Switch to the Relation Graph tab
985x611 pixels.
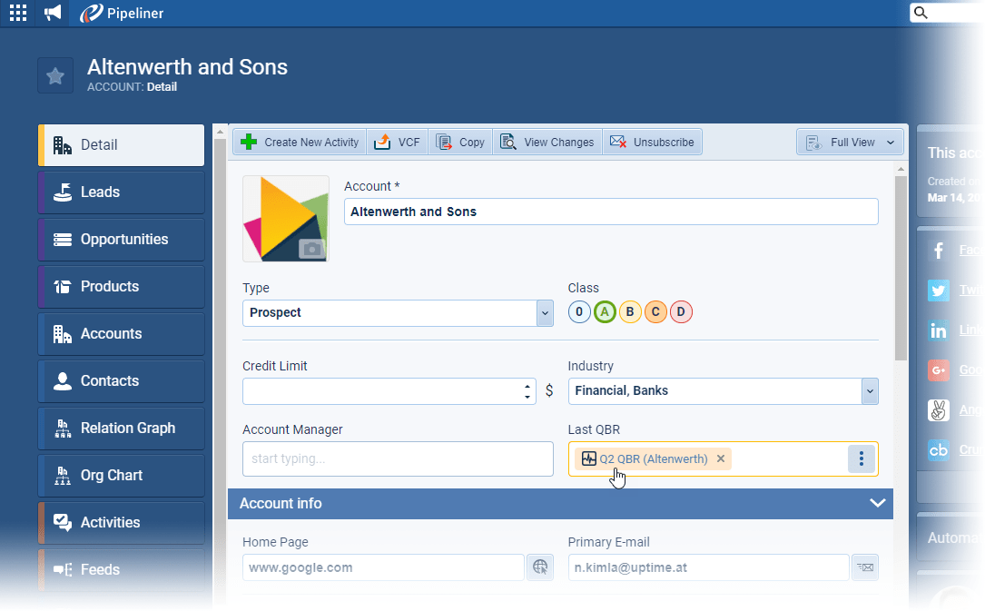click(122, 429)
